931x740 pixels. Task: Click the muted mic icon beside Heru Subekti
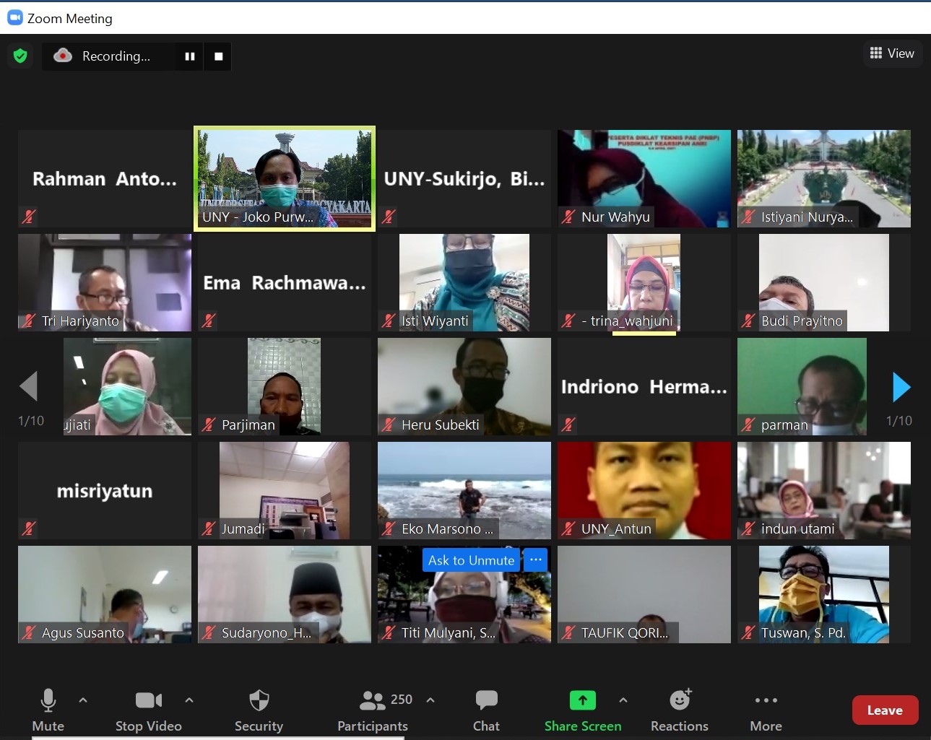pos(389,425)
